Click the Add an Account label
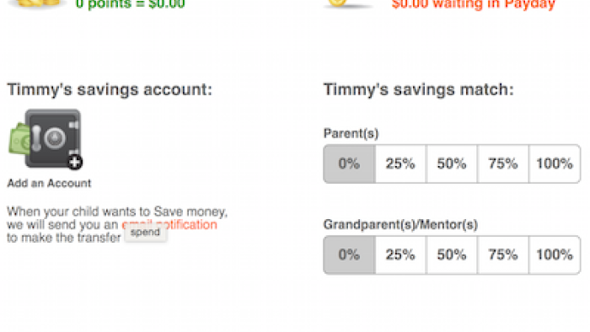590x332 pixels. (49, 183)
